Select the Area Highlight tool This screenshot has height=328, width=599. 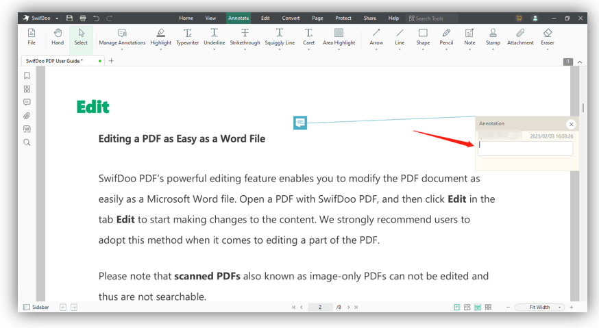tap(339, 37)
